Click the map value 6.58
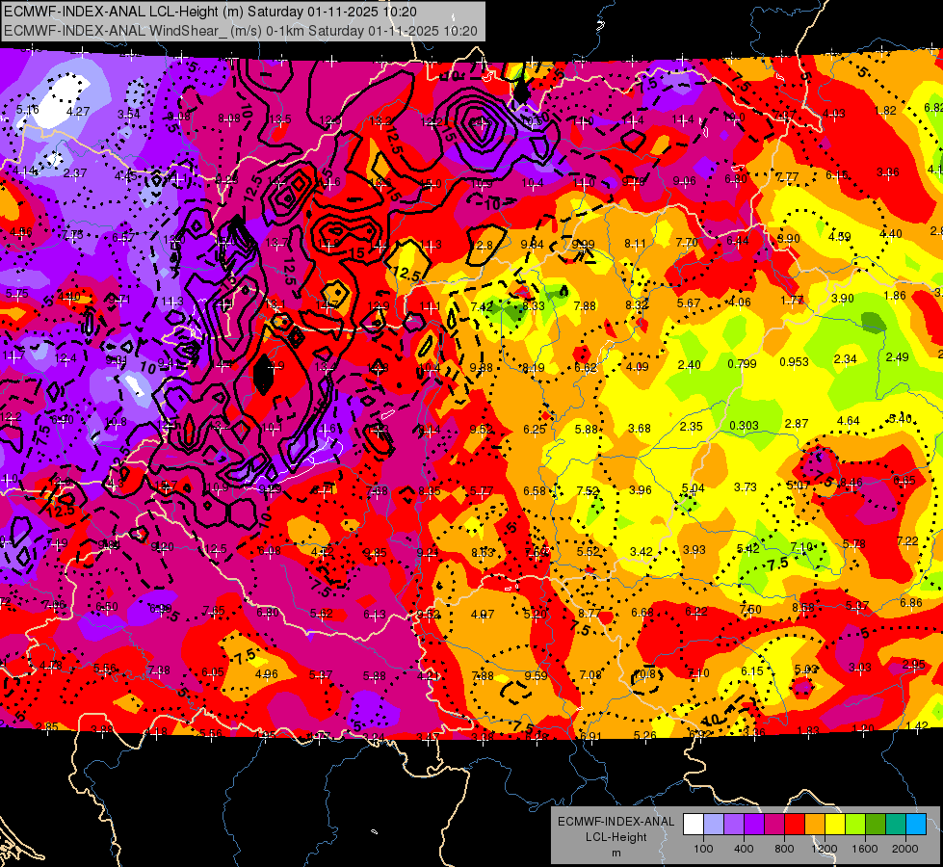Image resolution: width=943 pixels, height=867 pixels. pyautogui.click(x=535, y=491)
